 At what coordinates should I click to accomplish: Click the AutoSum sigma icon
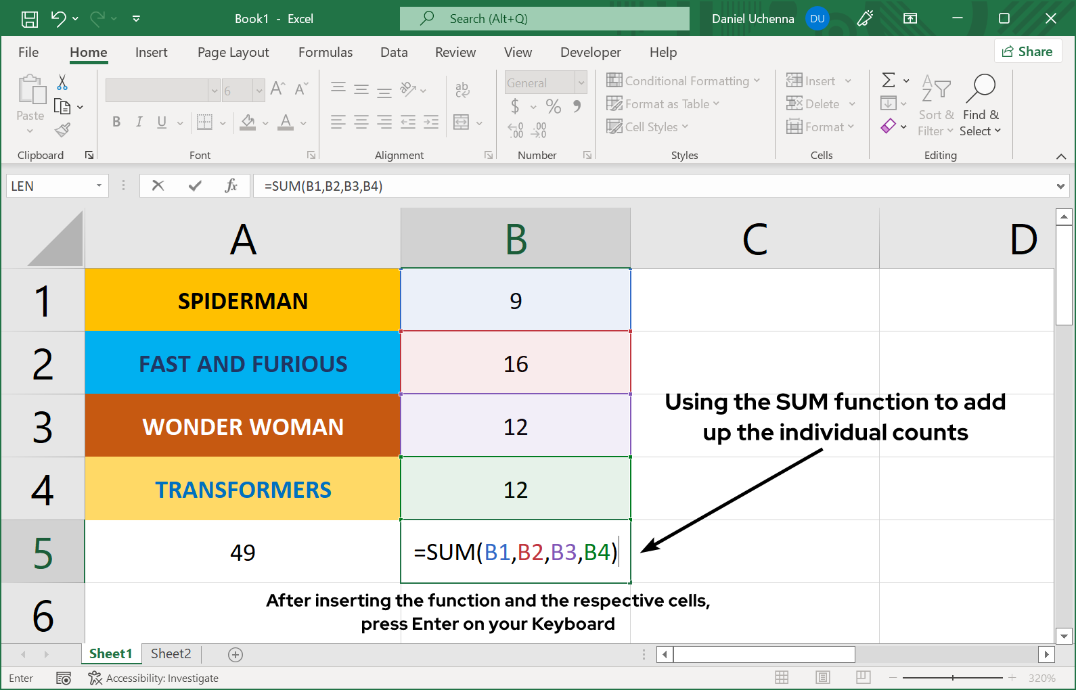[x=889, y=80]
